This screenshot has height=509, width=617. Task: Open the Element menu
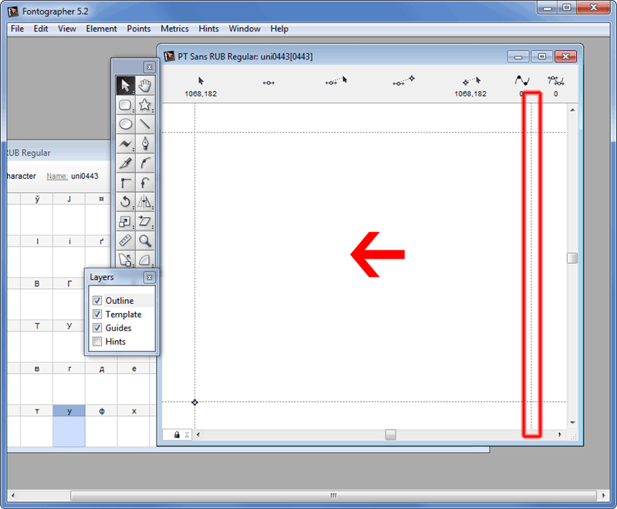[101, 29]
